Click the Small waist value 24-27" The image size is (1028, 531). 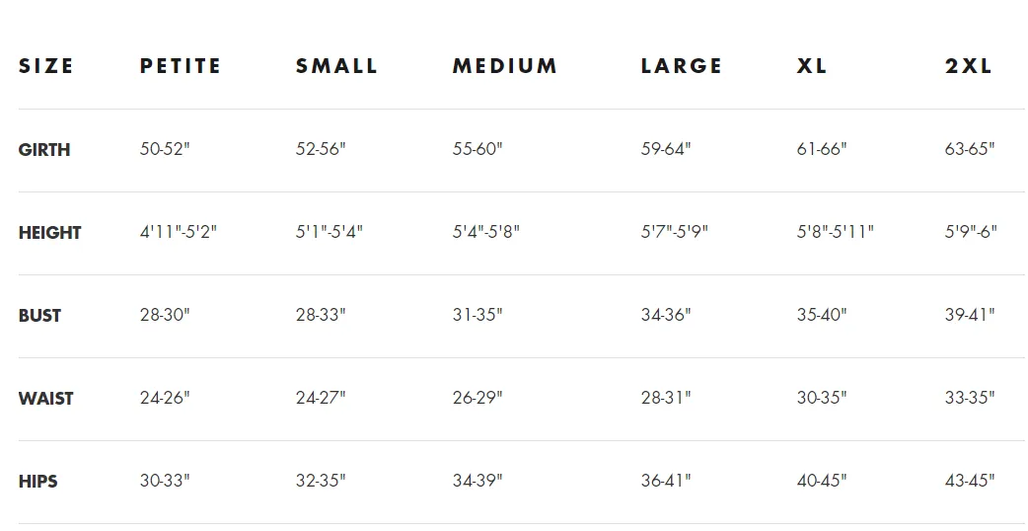click(321, 398)
